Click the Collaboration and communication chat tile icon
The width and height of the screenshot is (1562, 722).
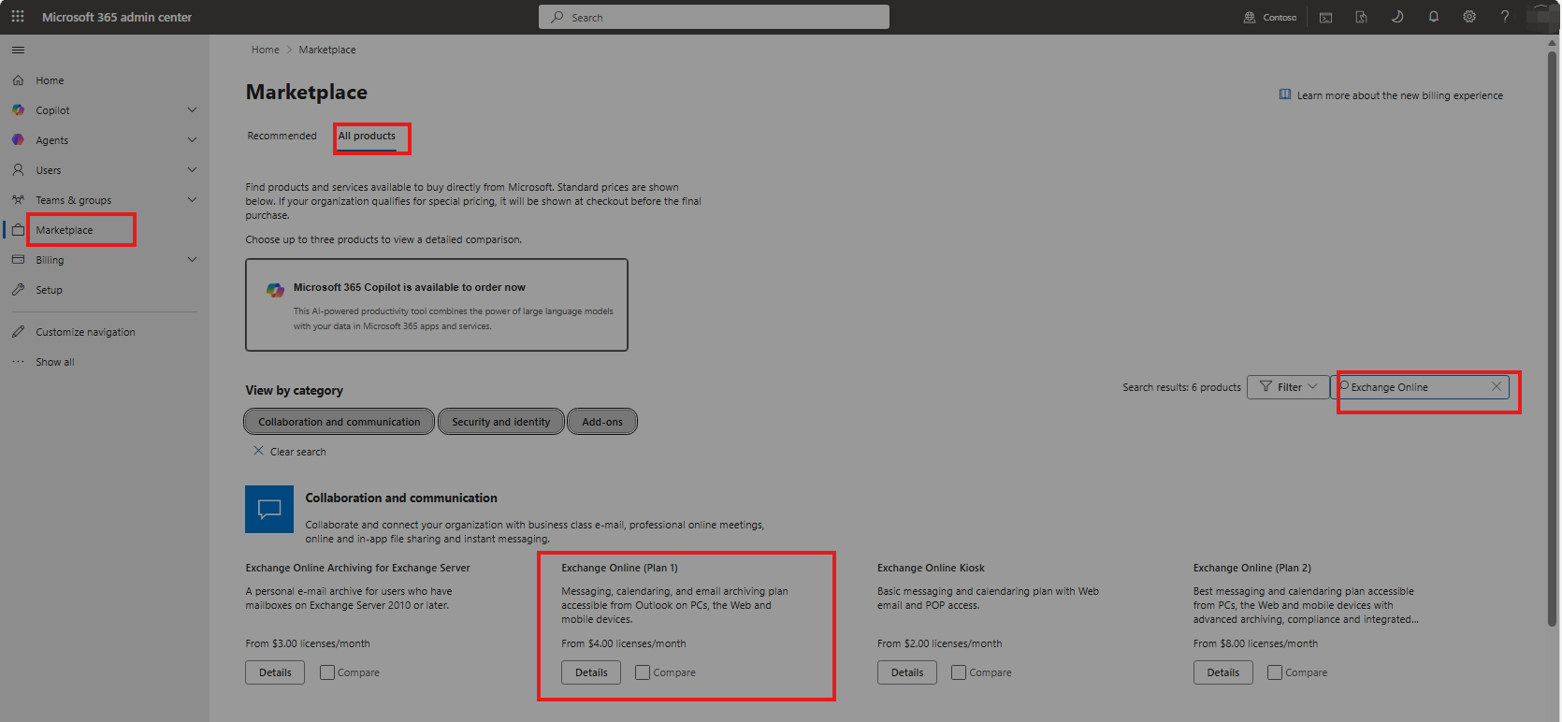pyautogui.click(x=269, y=509)
